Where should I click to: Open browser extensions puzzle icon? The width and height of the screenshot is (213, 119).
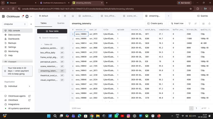[x=198, y=9]
